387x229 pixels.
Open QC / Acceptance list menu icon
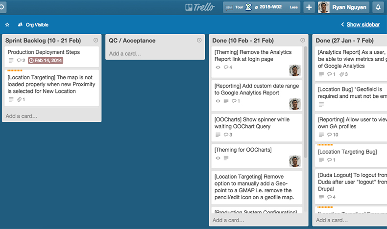[x=199, y=40]
